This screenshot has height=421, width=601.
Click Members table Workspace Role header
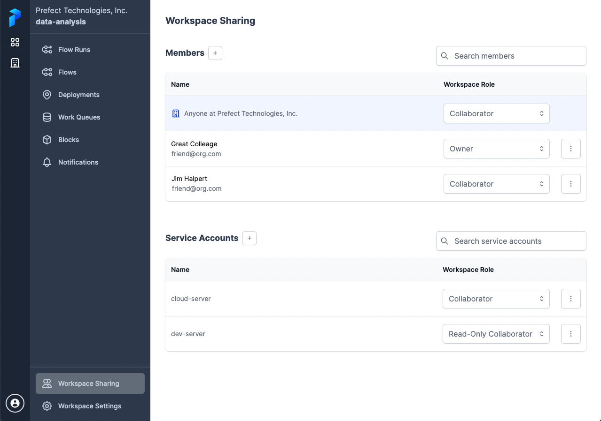(x=469, y=84)
